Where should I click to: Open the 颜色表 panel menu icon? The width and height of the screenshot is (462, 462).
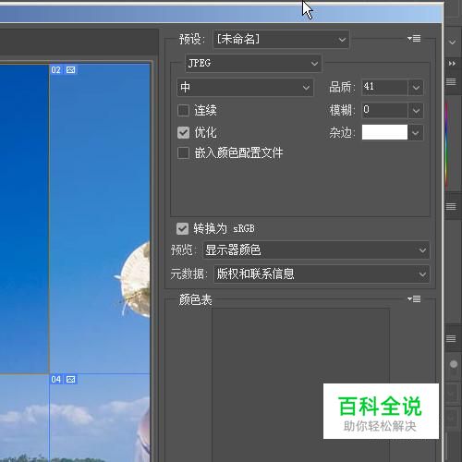point(414,298)
